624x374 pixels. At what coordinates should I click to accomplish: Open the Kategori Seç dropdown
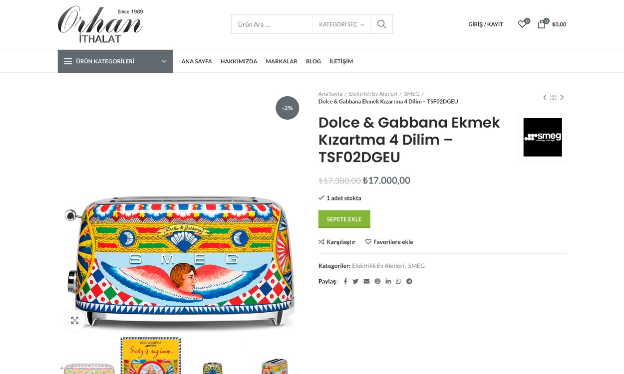[341, 24]
